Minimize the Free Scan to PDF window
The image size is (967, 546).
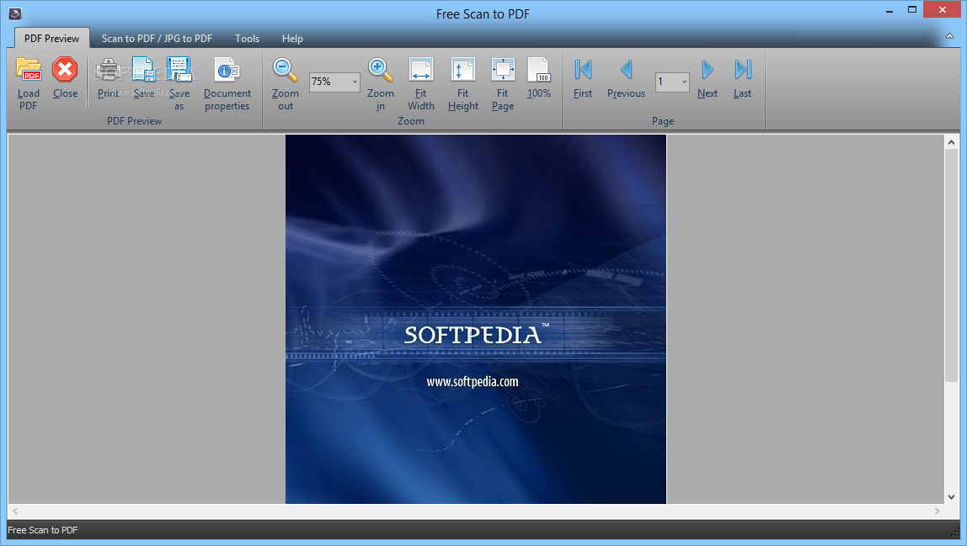[x=890, y=10]
